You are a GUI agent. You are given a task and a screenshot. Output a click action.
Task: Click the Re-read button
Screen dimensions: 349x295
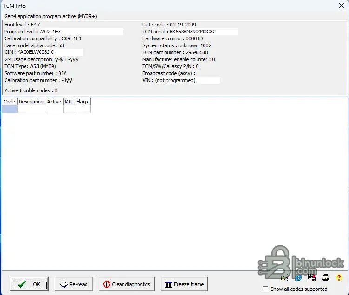tap(74, 284)
